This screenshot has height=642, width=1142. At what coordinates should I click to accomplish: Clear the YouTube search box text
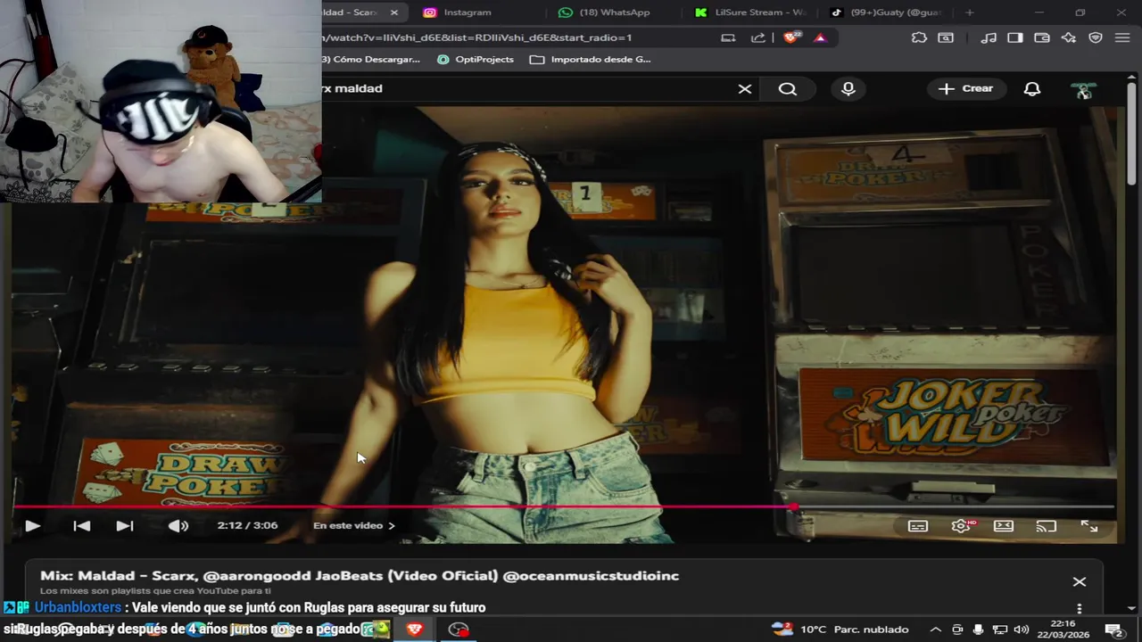[745, 89]
